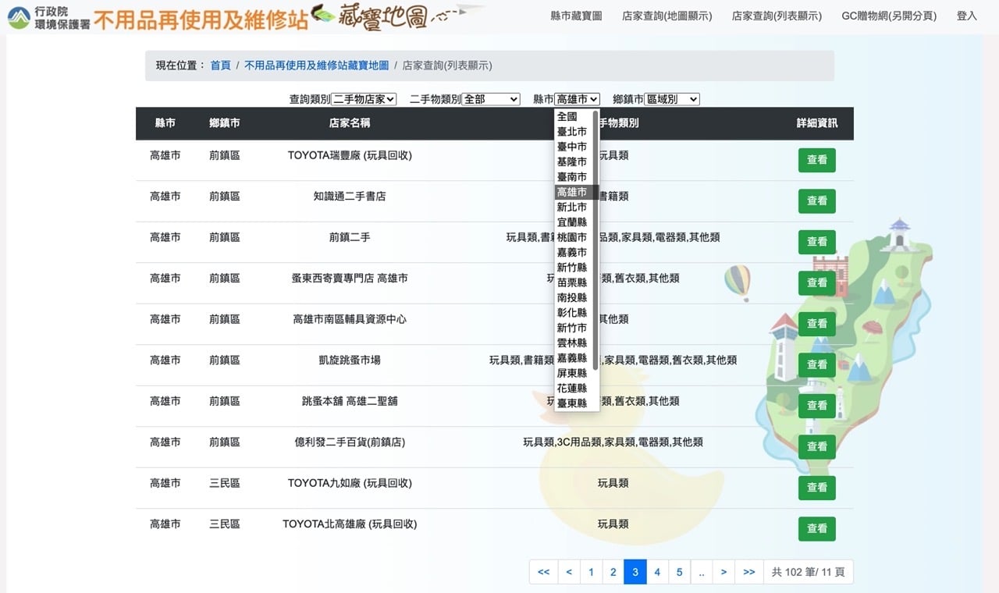The height and width of the screenshot is (593, 999).
Task: Click 共 102 筆/ 11 頁 total text
Action: coord(809,572)
